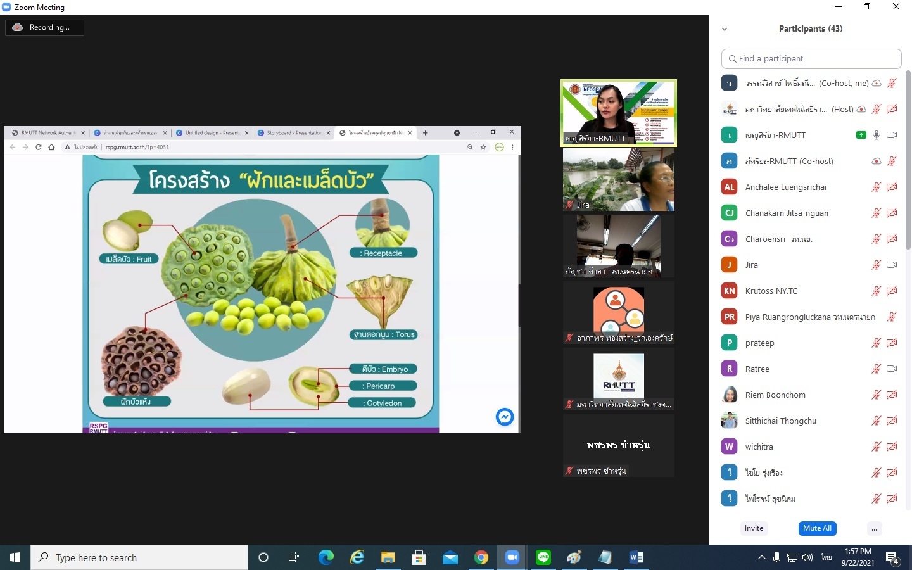Select participant prateep in list

[x=759, y=343]
